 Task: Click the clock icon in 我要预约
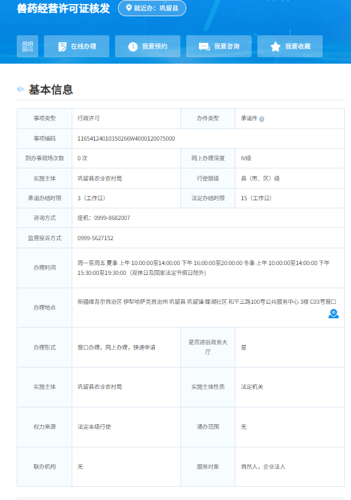click(133, 46)
